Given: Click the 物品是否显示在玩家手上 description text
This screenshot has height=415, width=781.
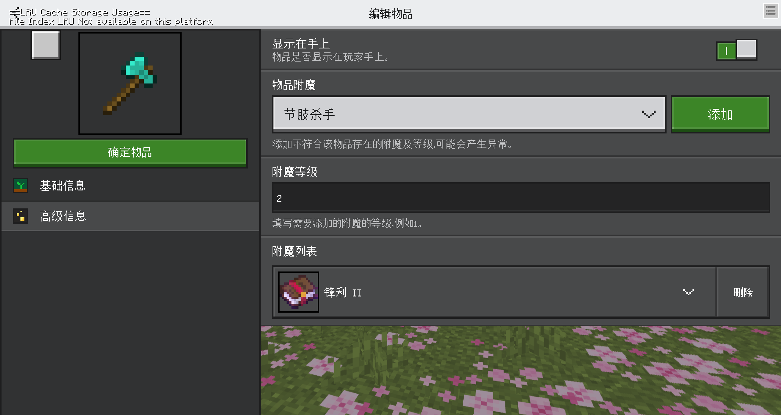Looking at the screenshot, I should tap(331, 57).
